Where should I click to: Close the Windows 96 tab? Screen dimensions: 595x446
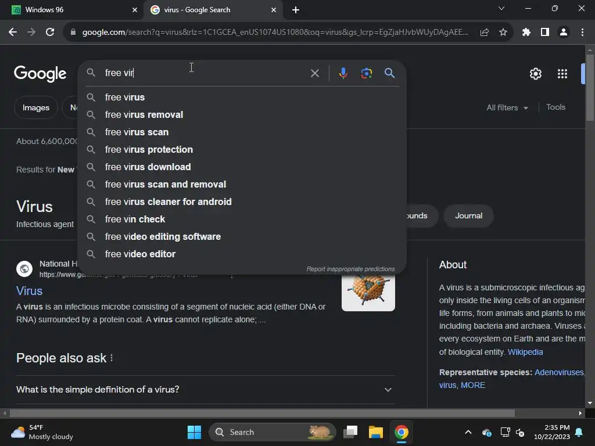tap(135, 10)
